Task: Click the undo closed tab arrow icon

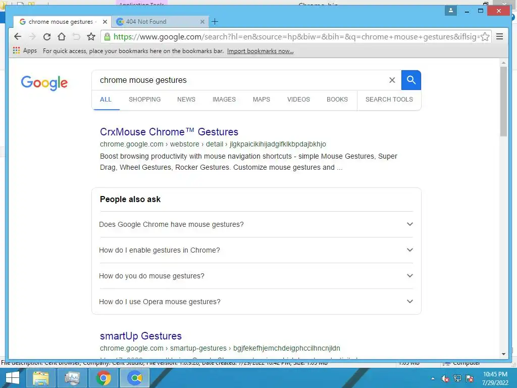Action: pos(76,36)
